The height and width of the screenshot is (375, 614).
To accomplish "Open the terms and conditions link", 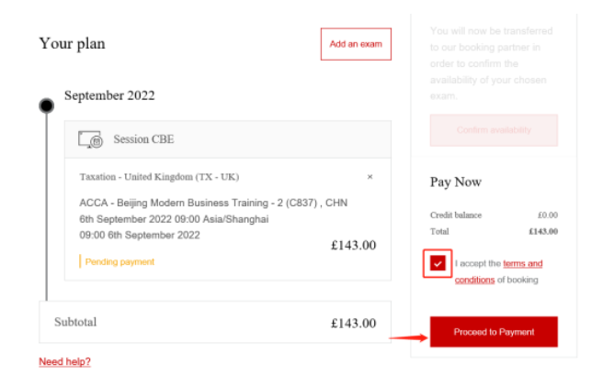I will click(522, 264).
